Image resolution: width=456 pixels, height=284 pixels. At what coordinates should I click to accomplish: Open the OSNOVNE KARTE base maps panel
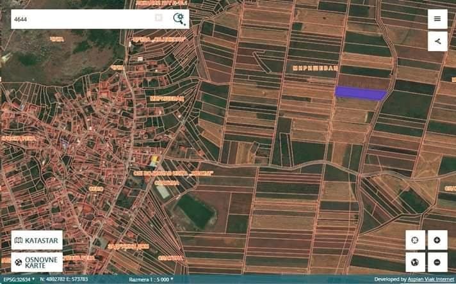(37, 262)
